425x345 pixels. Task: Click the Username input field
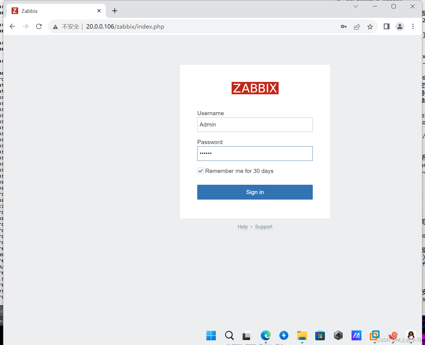tap(255, 125)
